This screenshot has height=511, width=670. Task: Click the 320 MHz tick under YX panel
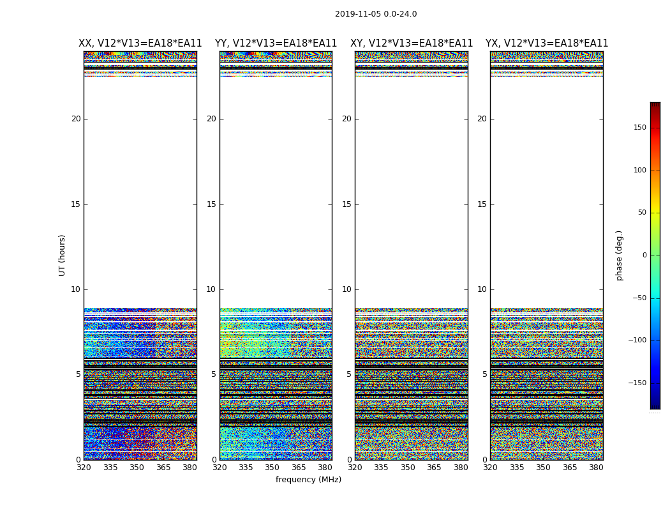point(490,468)
